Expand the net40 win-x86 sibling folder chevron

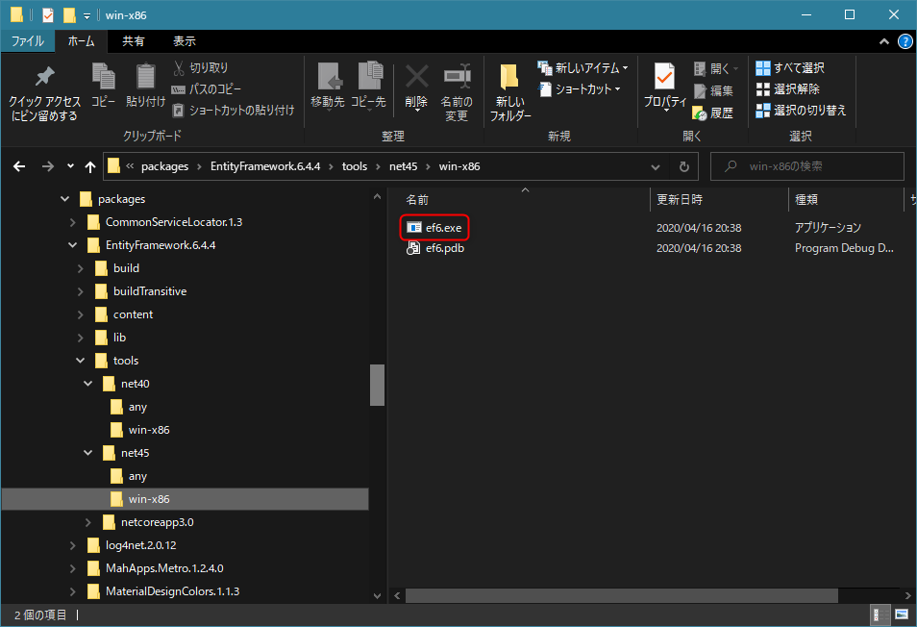[x=93, y=429]
